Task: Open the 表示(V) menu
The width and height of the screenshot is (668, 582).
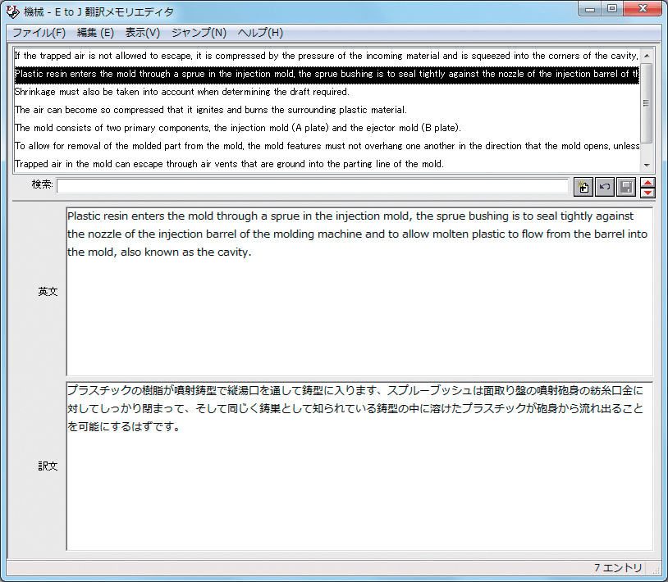Action: click(x=143, y=33)
